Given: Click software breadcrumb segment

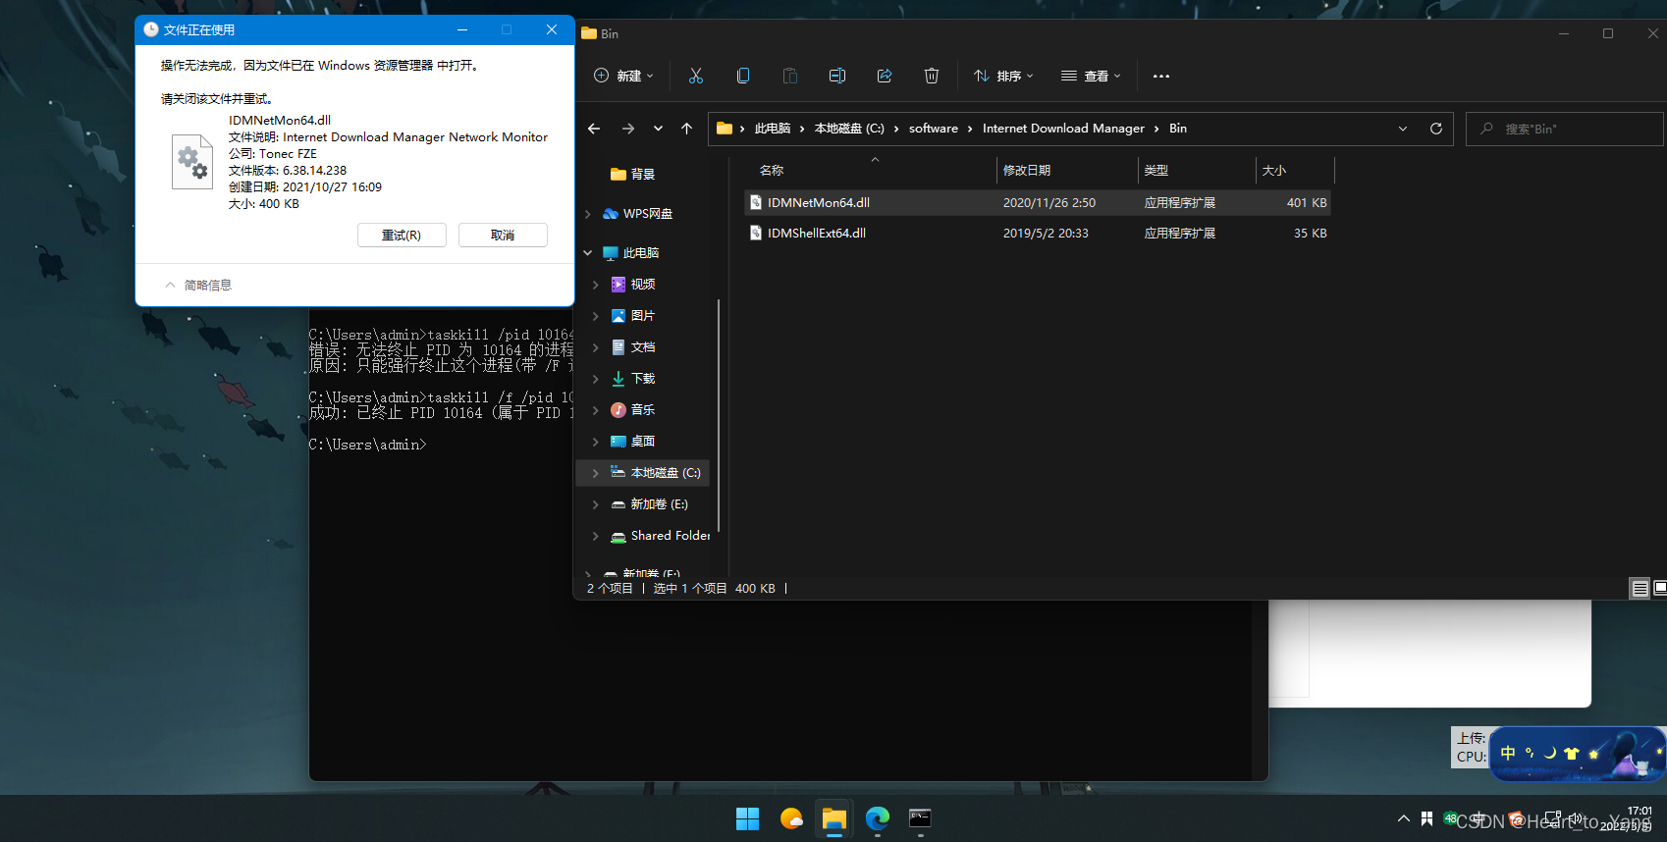Looking at the screenshot, I should pos(934,129).
